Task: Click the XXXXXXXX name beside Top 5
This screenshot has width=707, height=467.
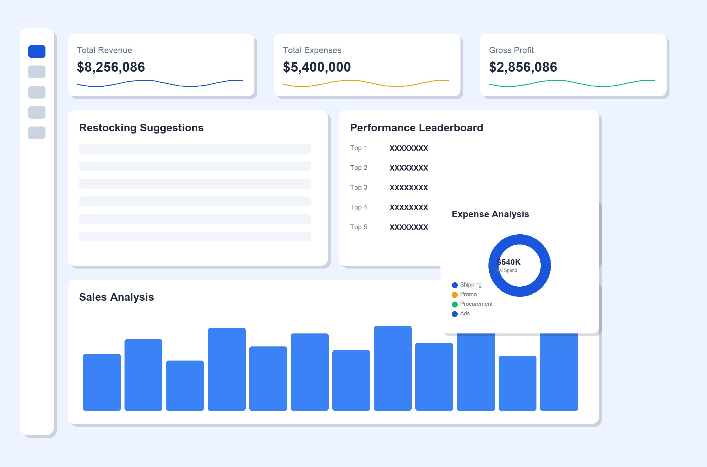Action: pos(409,227)
